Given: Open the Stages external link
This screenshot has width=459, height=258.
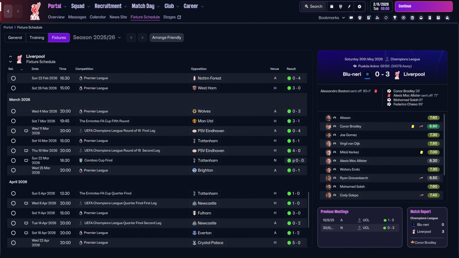Looking at the screenshot, I should coord(172,17).
